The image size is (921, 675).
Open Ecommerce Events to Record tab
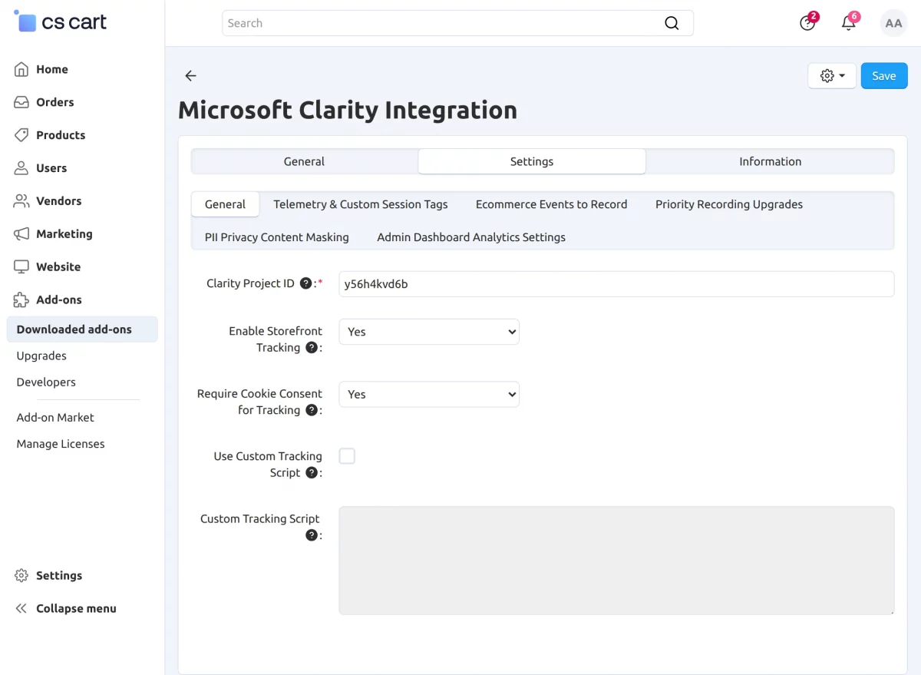point(552,204)
